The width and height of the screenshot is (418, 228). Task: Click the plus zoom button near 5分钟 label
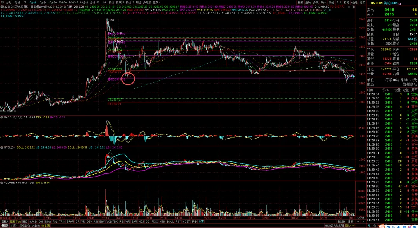pos(358,221)
